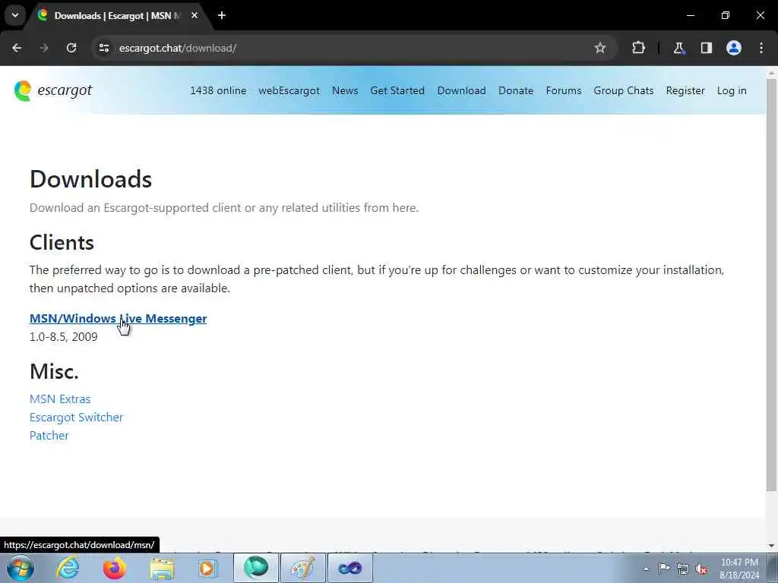Open Group Chats in navigation

624,91
